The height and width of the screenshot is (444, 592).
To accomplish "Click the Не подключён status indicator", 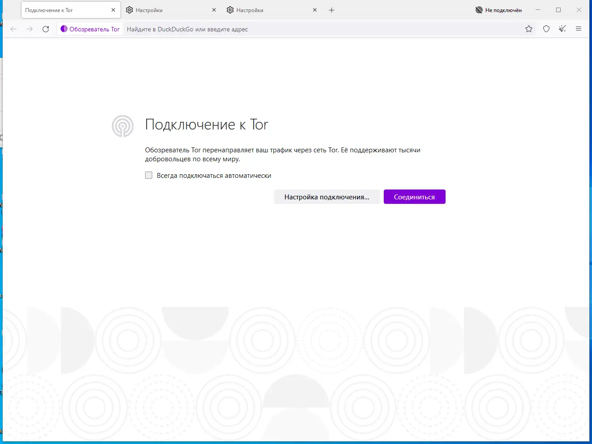I will pyautogui.click(x=498, y=10).
